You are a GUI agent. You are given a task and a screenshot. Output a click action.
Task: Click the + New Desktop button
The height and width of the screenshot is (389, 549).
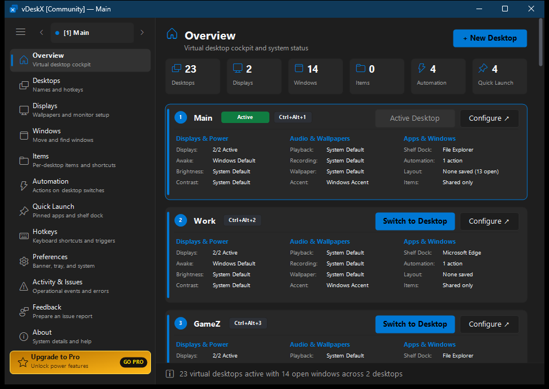point(490,38)
